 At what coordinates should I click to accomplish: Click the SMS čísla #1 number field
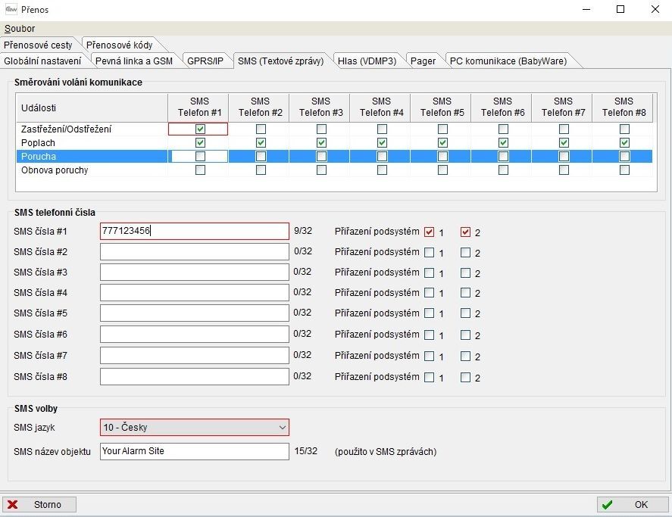click(194, 232)
